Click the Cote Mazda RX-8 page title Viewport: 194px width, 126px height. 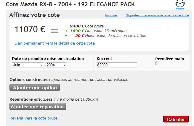[70, 5]
